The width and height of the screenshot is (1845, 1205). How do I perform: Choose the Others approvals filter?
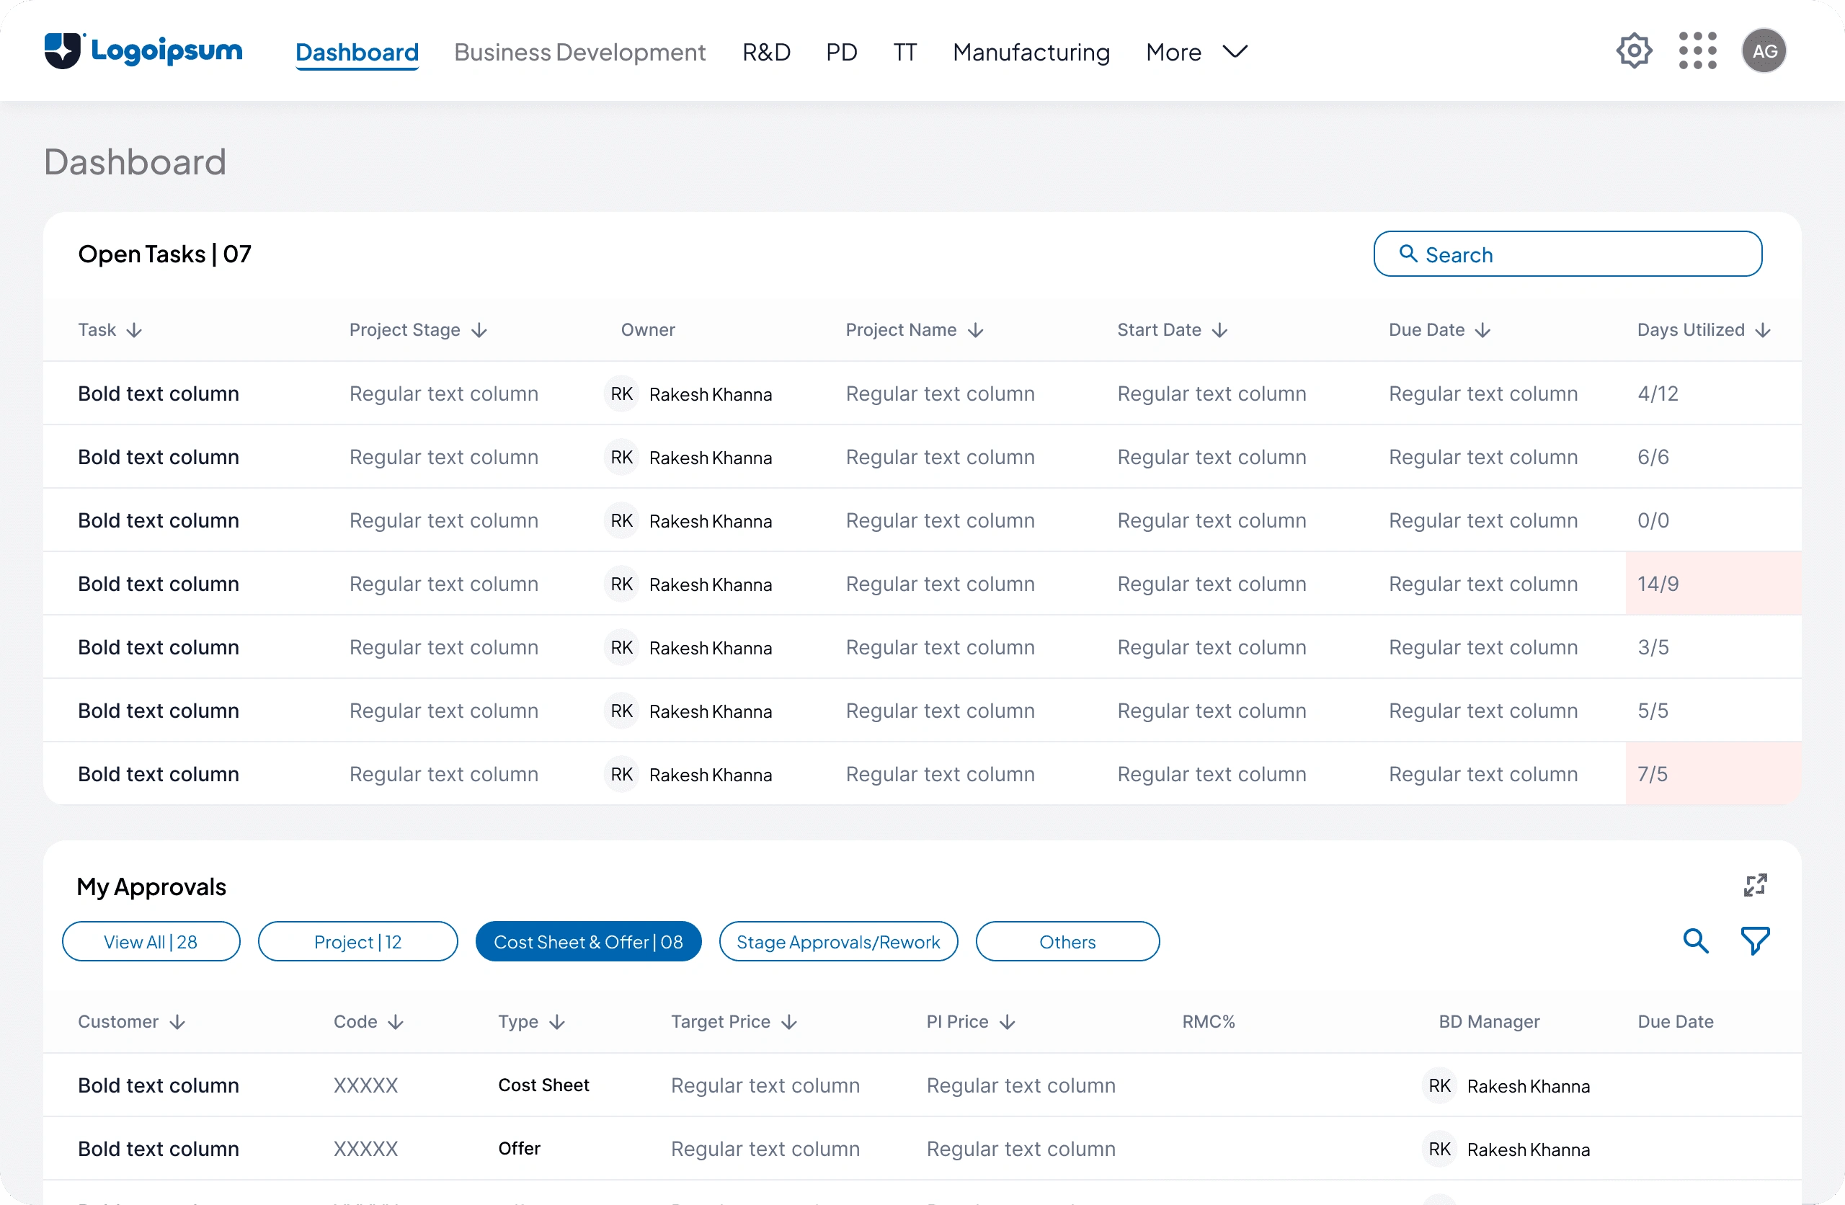click(1067, 941)
